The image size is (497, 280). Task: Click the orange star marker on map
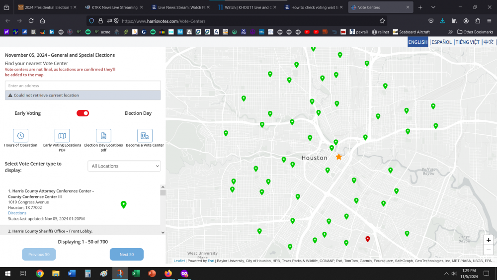tap(338, 157)
